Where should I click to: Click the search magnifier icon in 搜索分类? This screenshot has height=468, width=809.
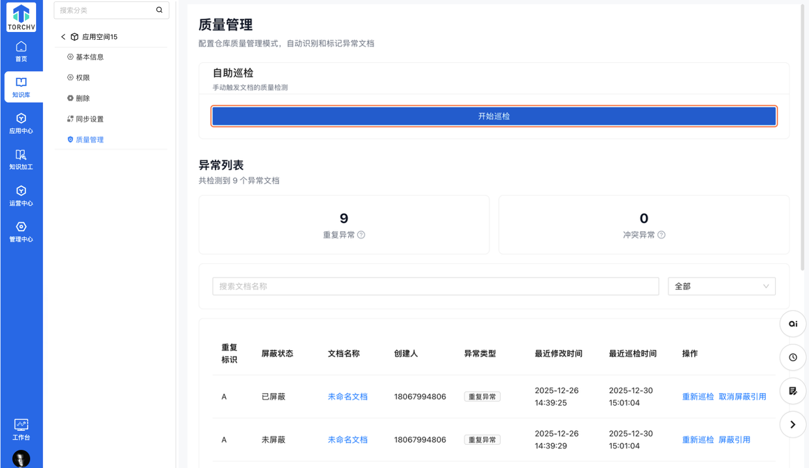159,10
